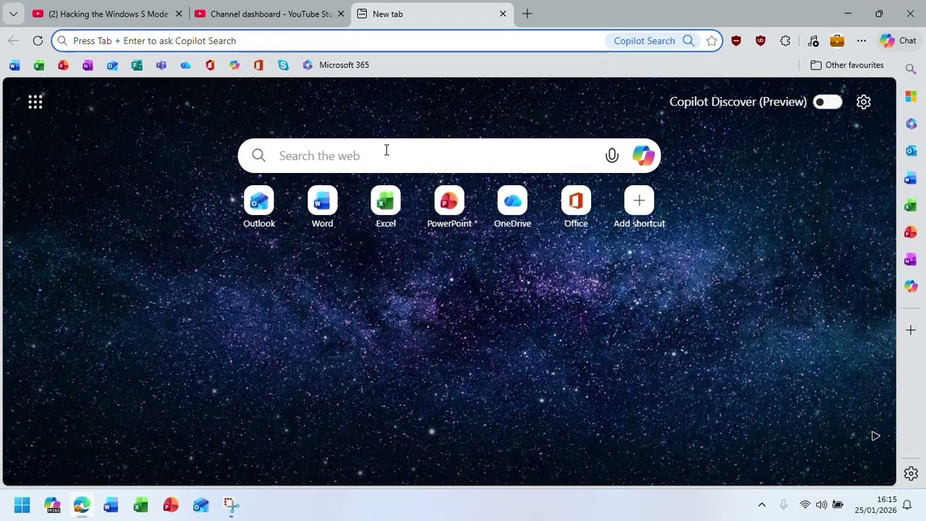Open the Other favourites folder
The width and height of the screenshot is (926, 521).
click(847, 65)
